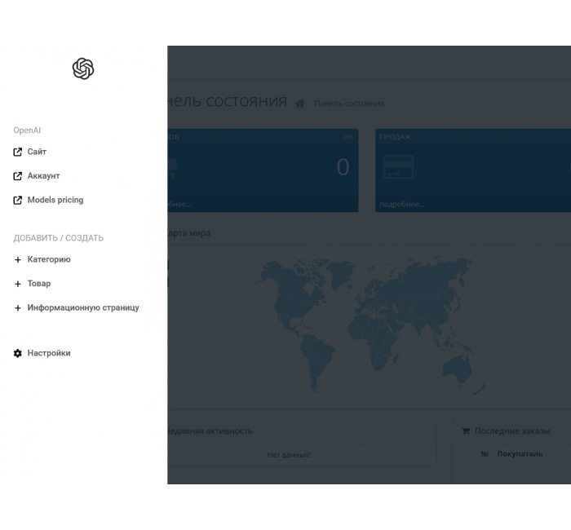Open the Сайт external link
This screenshot has height=530, width=571.
37,152
